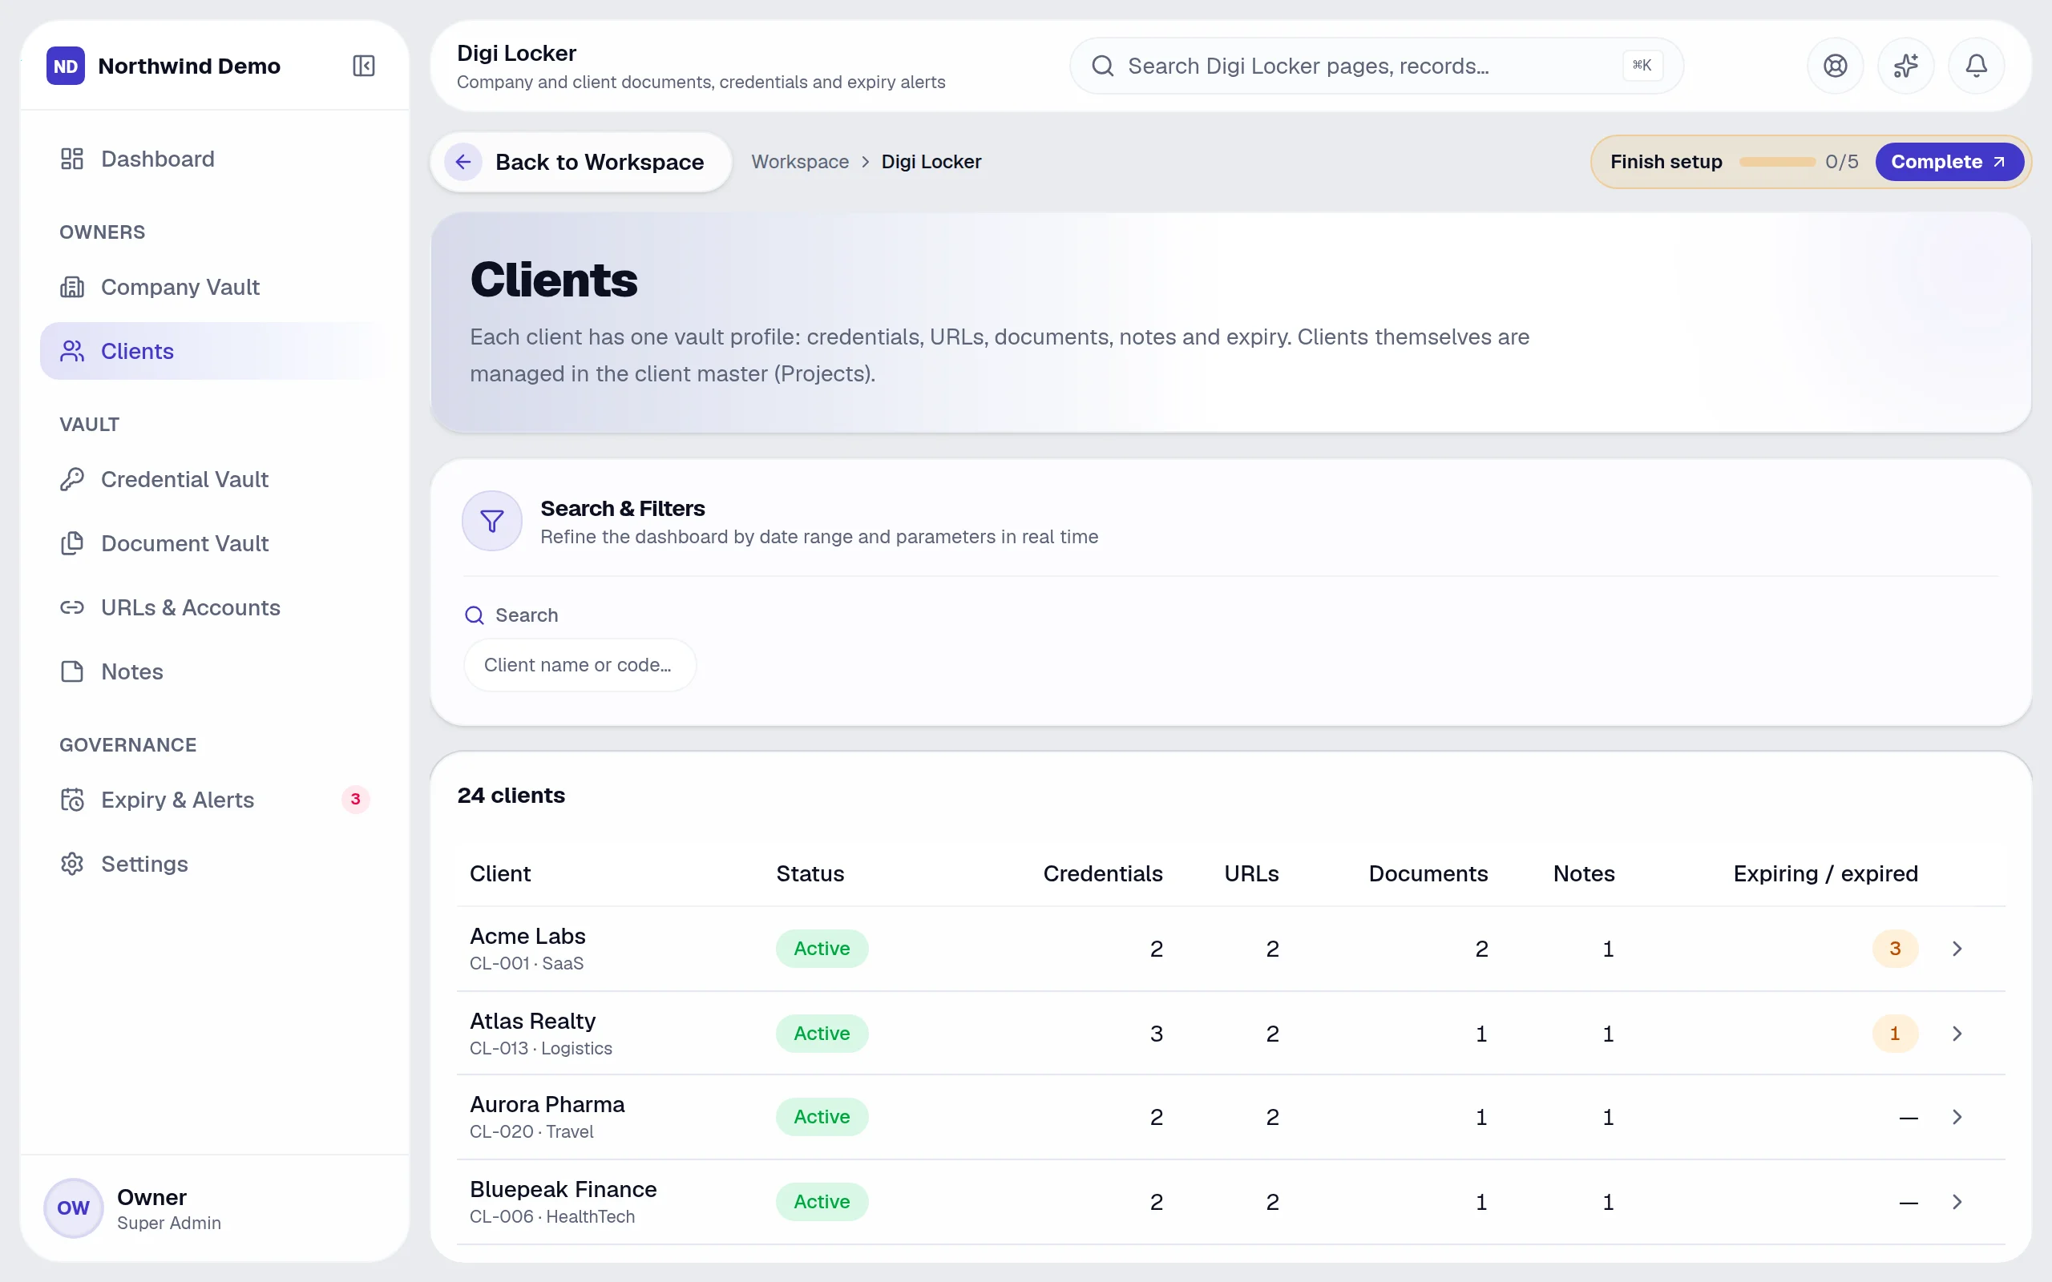
Task: Click the Expiry & Alerts badge 3
Action: (355, 799)
